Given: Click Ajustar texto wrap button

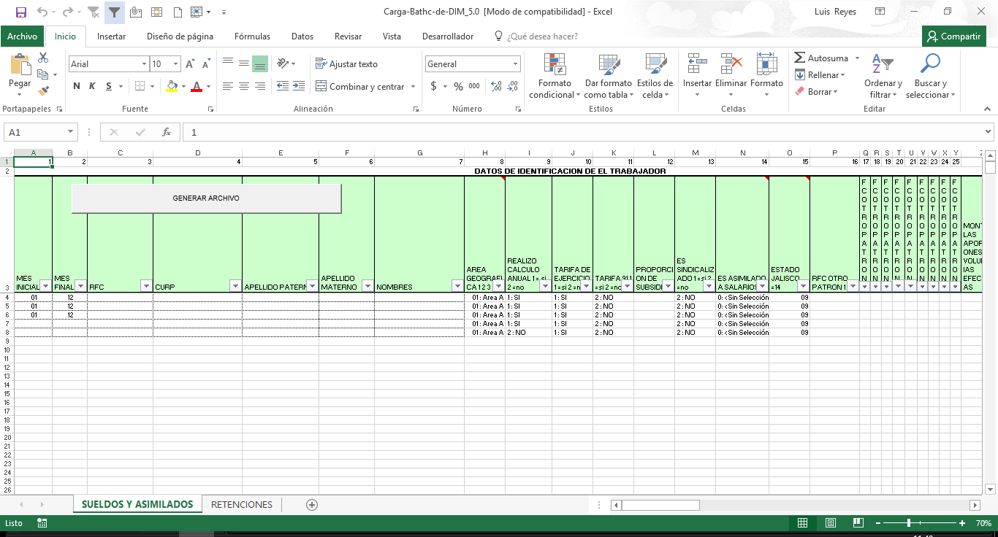Looking at the screenshot, I should click(x=346, y=64).
